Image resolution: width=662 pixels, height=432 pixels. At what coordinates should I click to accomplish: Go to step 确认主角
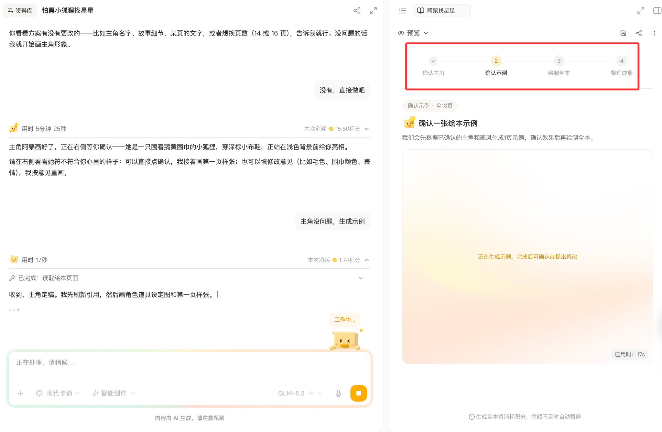pyautogui.click(x=433, y=66)
